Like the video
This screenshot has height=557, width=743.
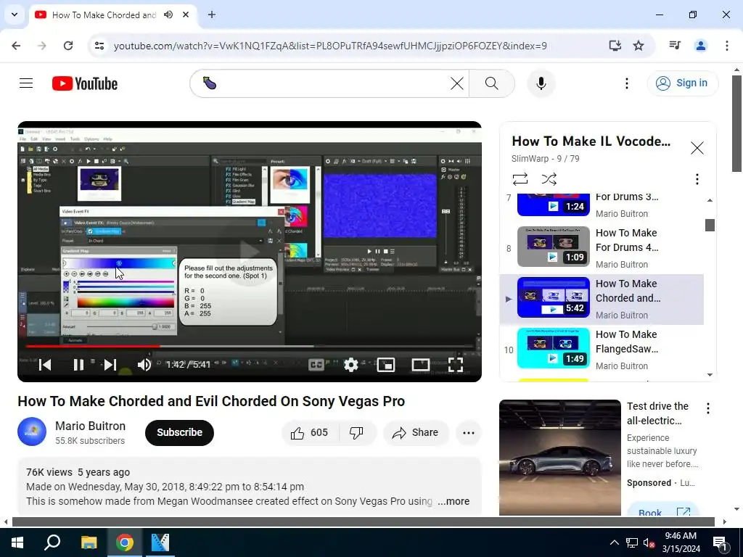pos(310,432)
